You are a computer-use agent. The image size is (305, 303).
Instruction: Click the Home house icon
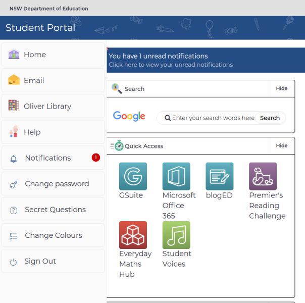(x=14, y=54)
